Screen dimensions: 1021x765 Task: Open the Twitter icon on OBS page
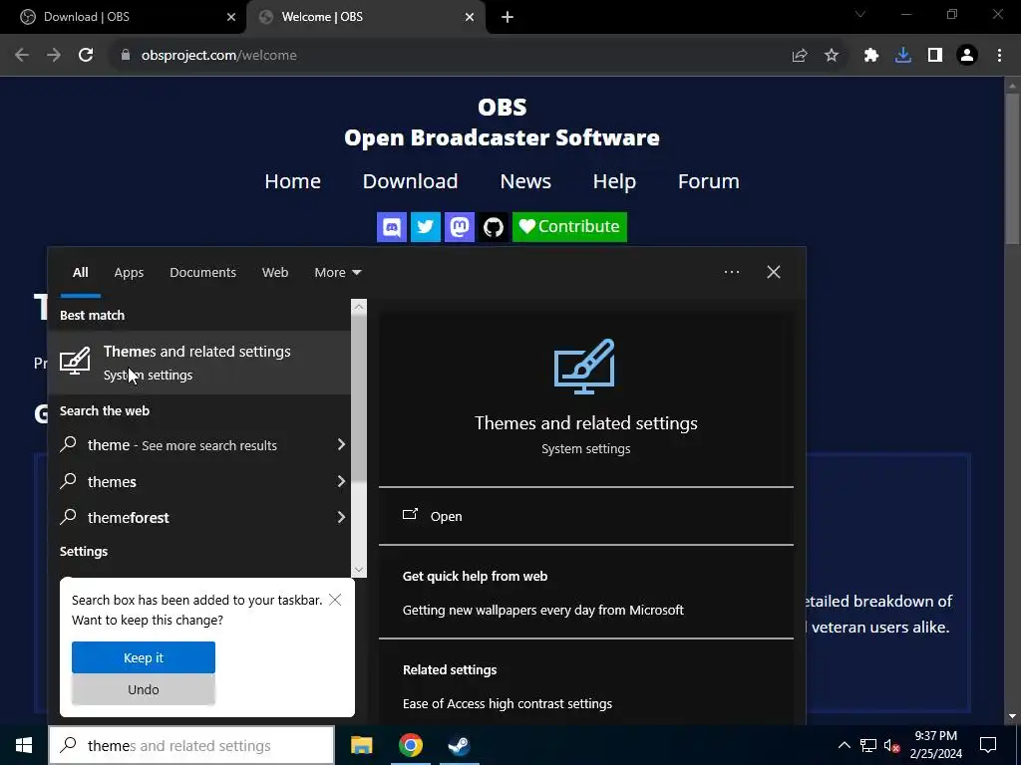pyautogui.click(x=426, y=227)
